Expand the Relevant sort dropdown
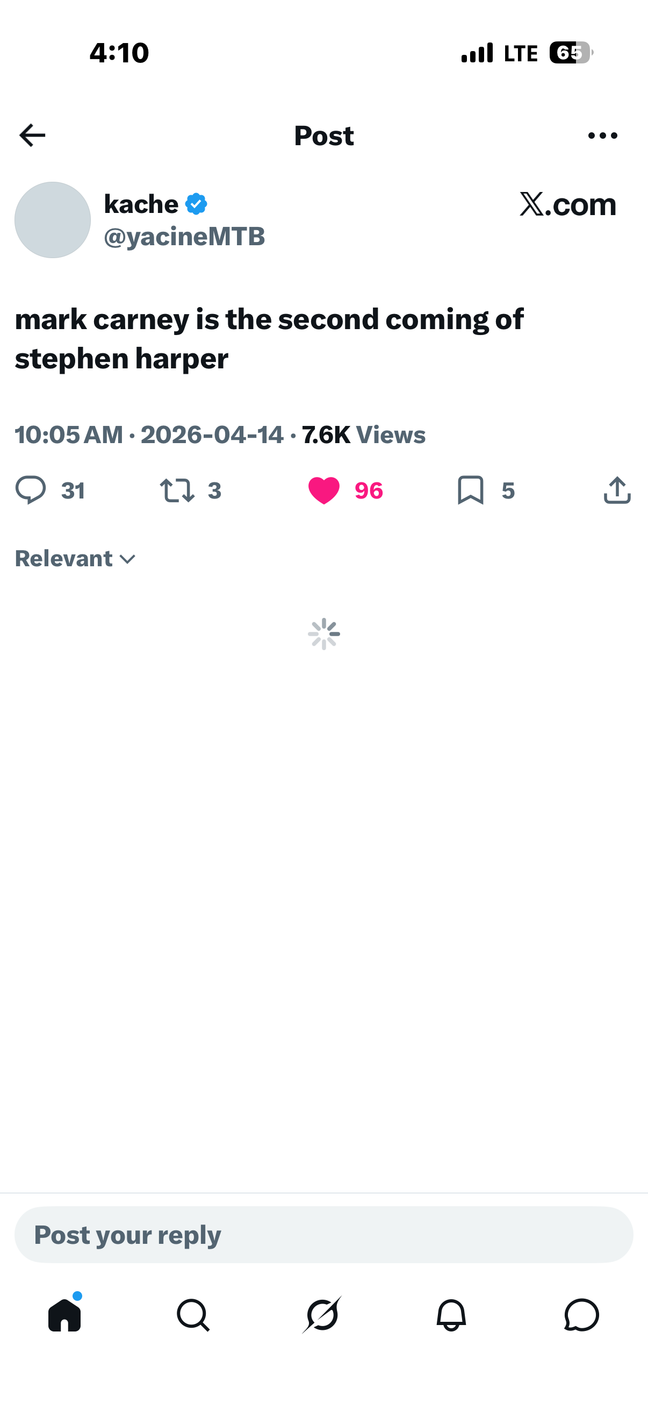Image resolution: width=648 pixels, height=1410 pixels. click(75, 559)
